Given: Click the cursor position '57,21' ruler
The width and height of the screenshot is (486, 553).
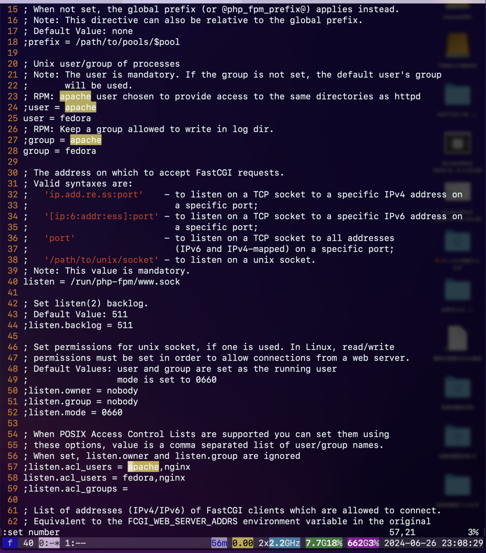Looking at the screenshot, I should pos(402,532).
